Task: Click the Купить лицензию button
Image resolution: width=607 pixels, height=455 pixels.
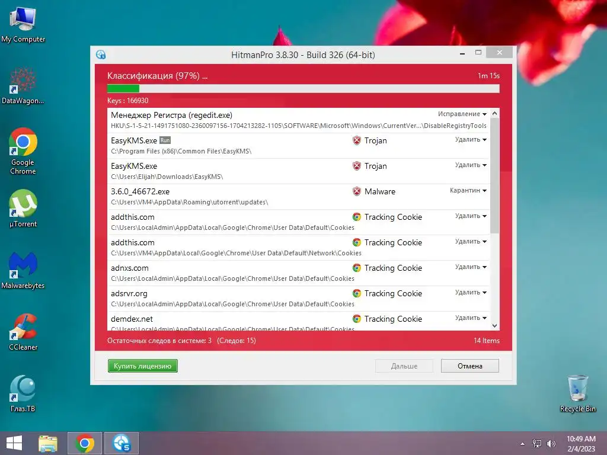Action: (x=142, y=366)
